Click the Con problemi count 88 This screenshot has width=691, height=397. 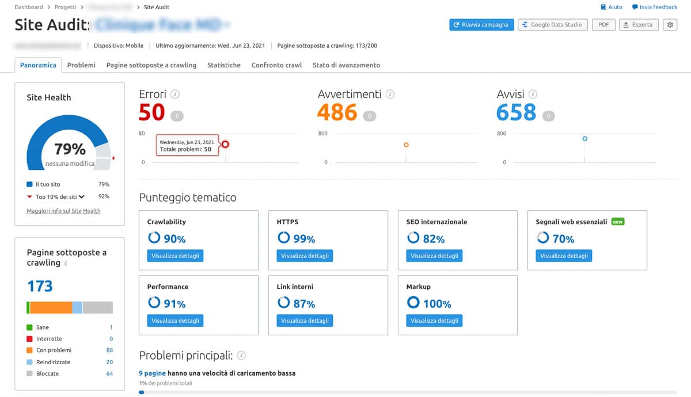(109, 350)
